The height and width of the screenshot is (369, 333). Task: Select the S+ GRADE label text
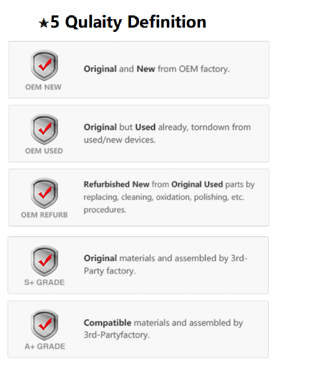click(x=44, y=282)
